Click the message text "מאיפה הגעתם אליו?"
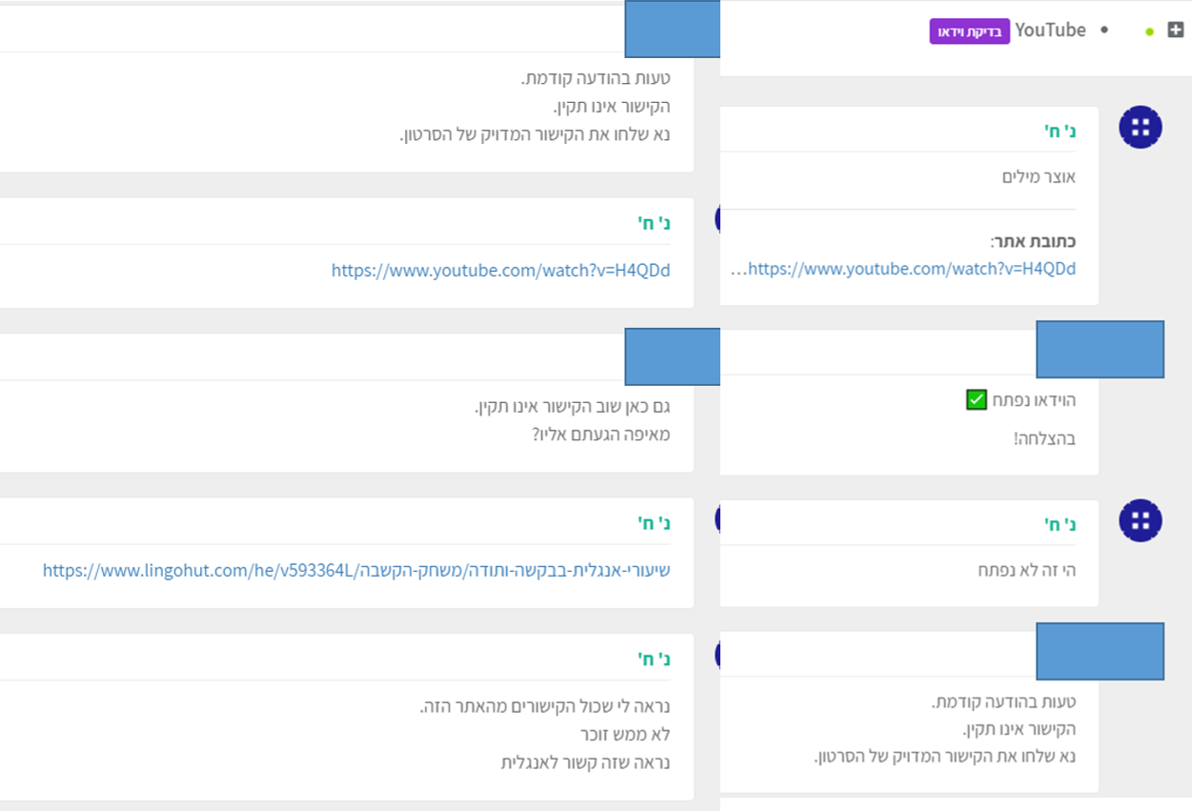 pyautogui.click(x=600, y=435)
